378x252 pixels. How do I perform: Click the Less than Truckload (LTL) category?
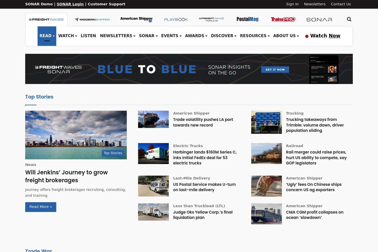199,206
